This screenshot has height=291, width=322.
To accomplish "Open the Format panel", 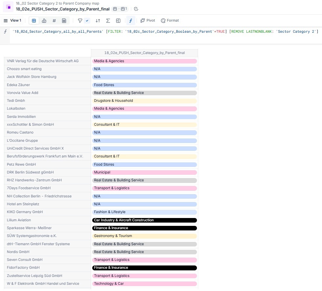I will point(170,21).
